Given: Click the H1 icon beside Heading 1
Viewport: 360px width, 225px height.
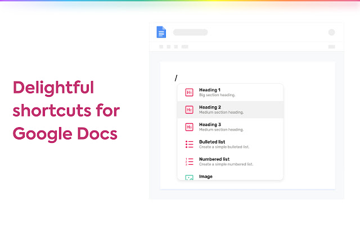Looking at the screenshot, I should pyautogui.click(x=189, y=92).
